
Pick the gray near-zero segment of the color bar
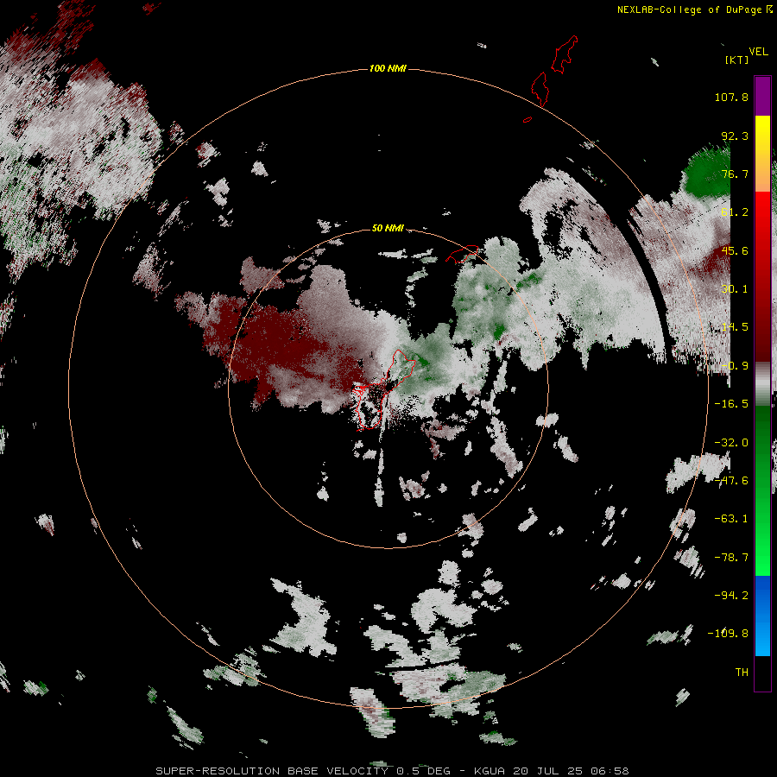[762, 383]
